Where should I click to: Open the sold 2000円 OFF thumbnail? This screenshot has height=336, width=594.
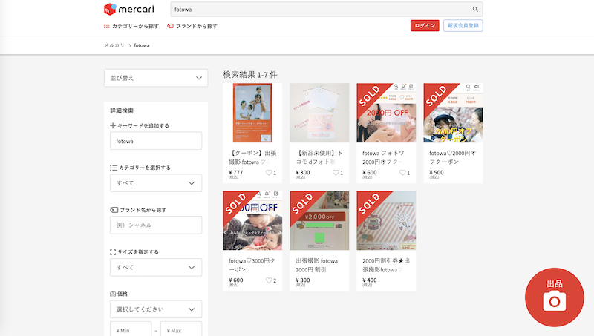(386, 113)
